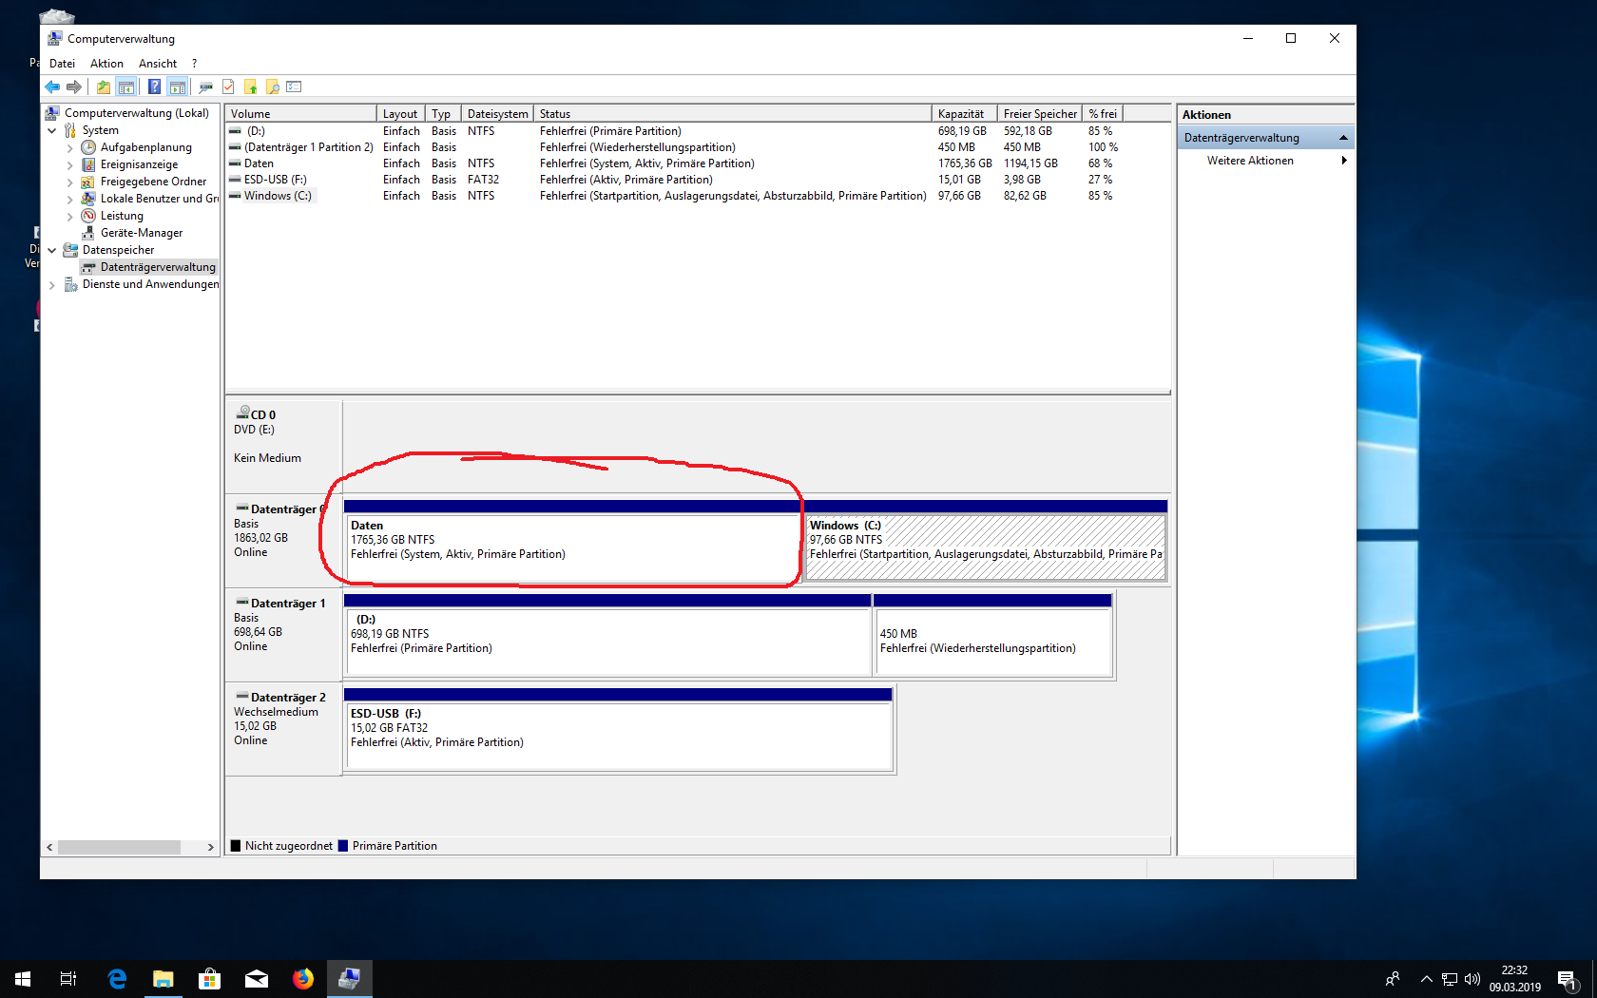Click the checkmark properties toolbar icon
1597x998 pixels.
pyautogui.click(x=228, y=86)
